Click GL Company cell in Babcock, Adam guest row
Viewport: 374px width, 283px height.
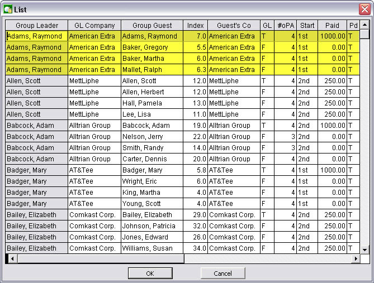(94, 126)
